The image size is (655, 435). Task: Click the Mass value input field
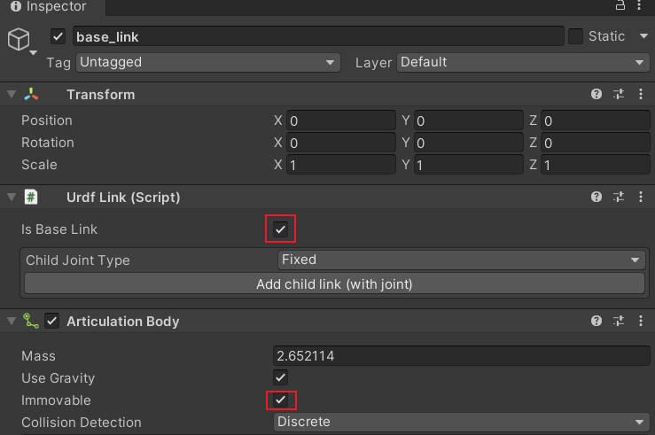[x=462, y=356]
